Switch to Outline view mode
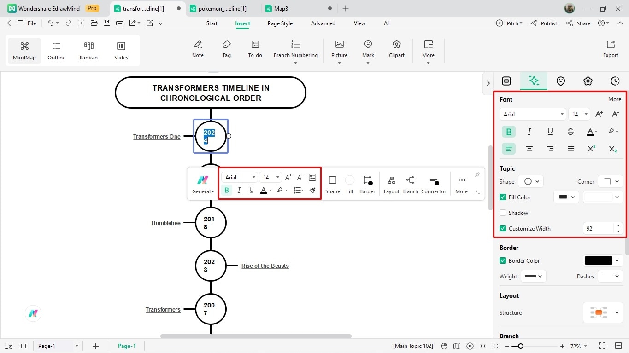Image resolution: width=629 pixels, height=353 pixels. pos(56,51)
